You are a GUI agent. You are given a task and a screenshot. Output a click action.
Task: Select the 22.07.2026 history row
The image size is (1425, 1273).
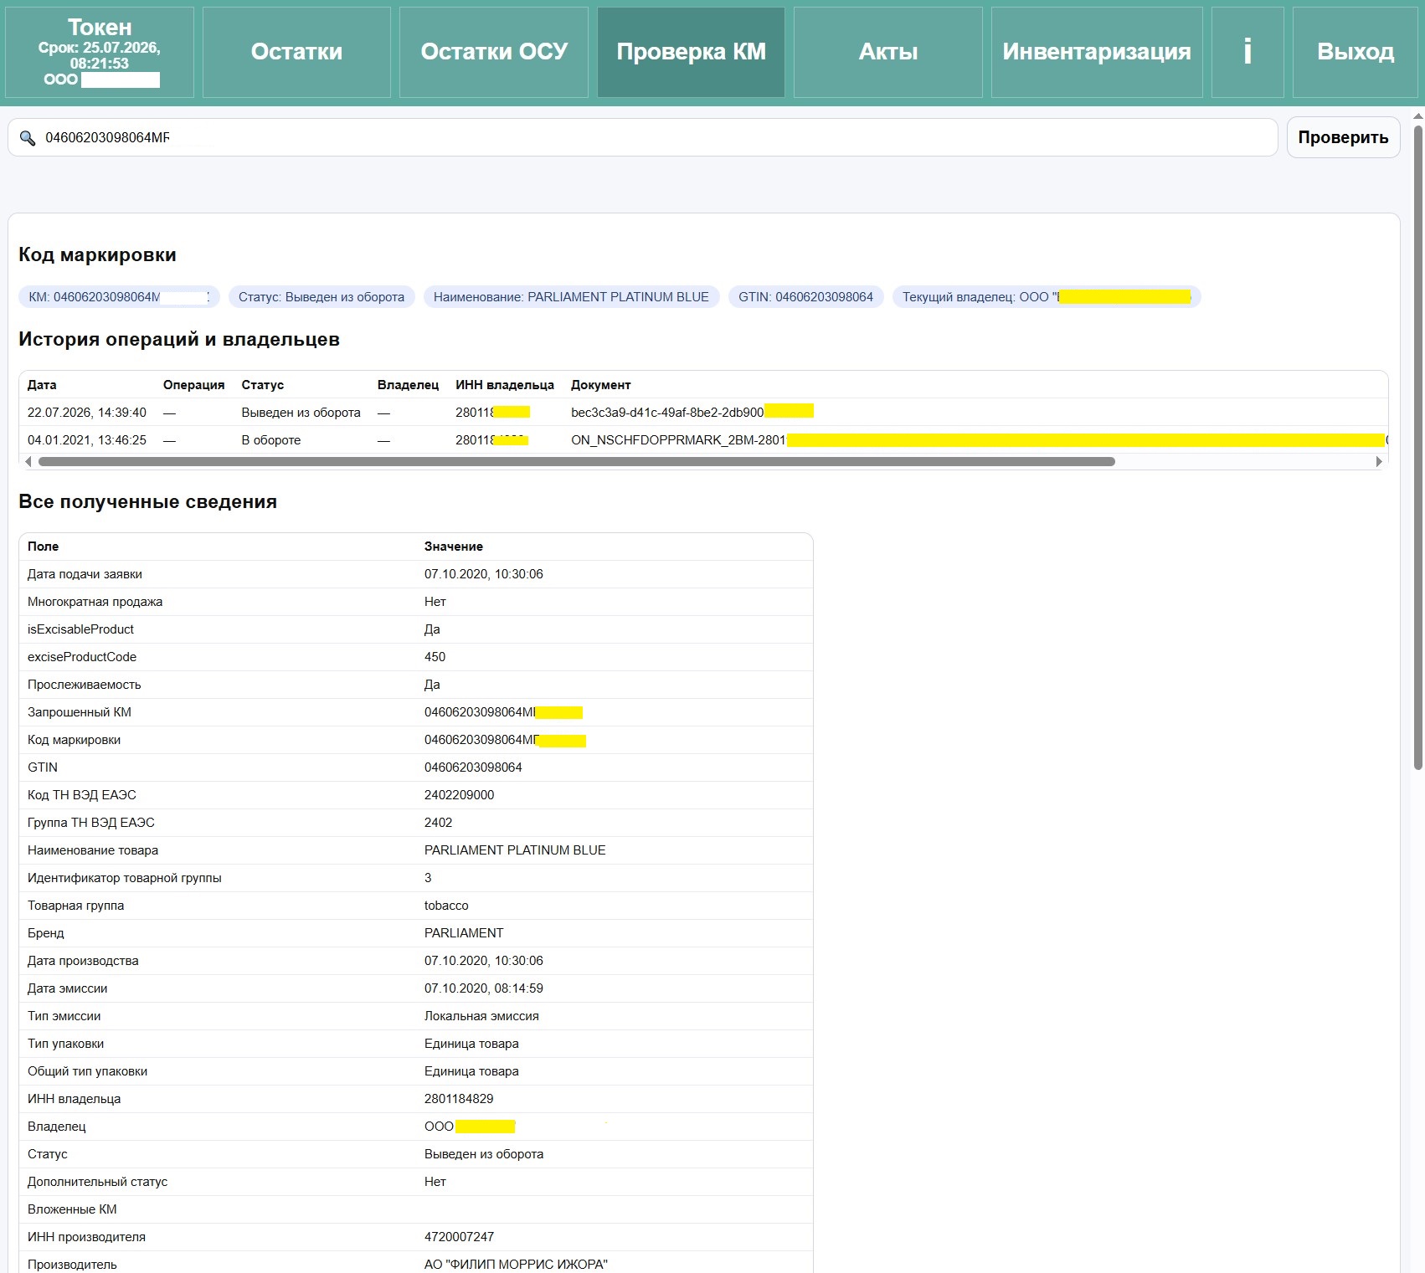coord(703,412)
